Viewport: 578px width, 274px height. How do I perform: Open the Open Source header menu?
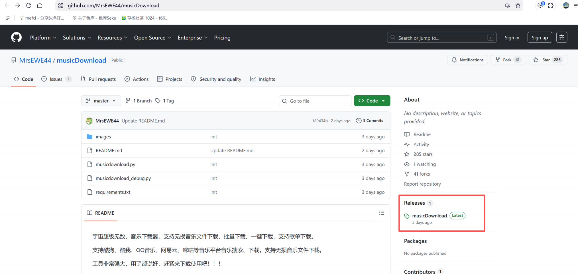pos(152,38)
